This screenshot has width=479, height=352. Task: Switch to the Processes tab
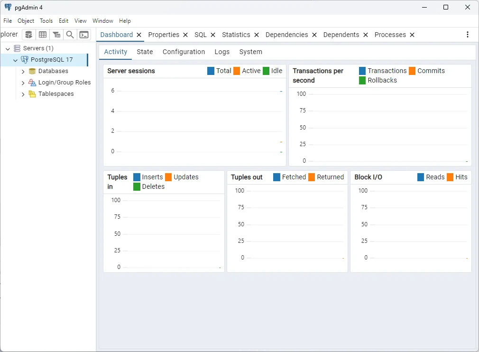coord(390,35)
